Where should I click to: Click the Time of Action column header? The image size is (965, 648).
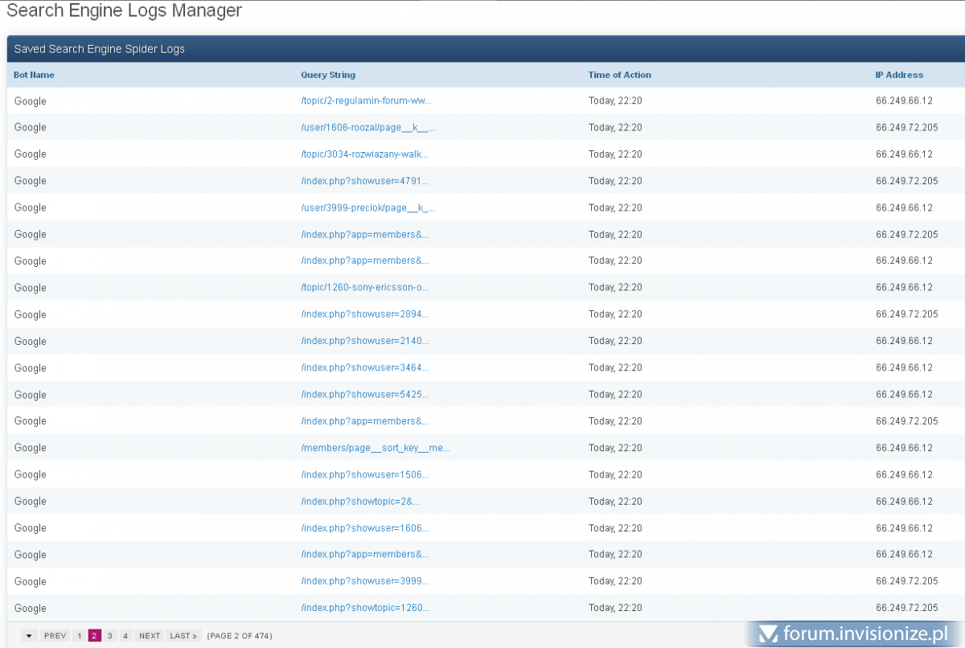coord(619,75)
